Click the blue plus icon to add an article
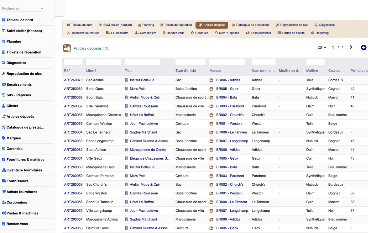Image resolution: width=376 pixels, height=233 pixels. click(363, 48)
